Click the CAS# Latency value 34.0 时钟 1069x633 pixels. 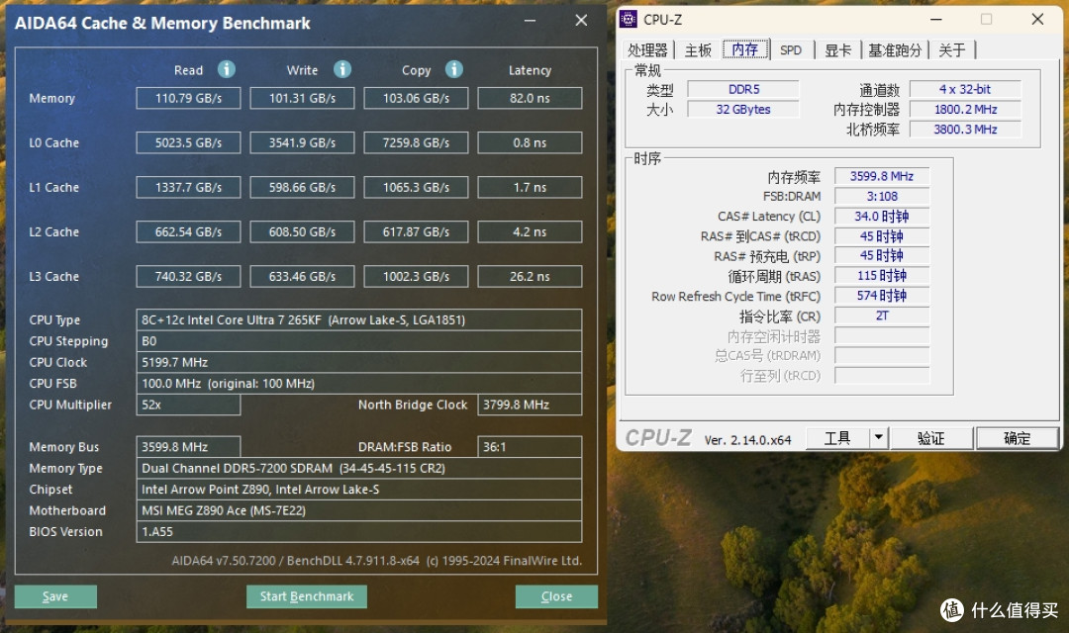(882, 216)
